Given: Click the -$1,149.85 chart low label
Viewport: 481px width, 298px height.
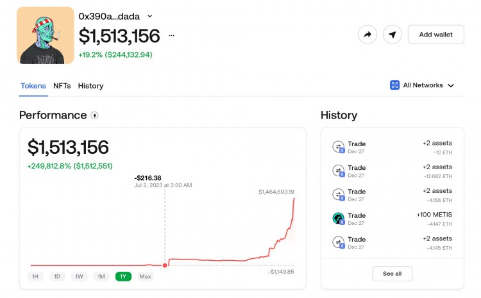Looking at the screenshot, I should (x=281, y=272).
